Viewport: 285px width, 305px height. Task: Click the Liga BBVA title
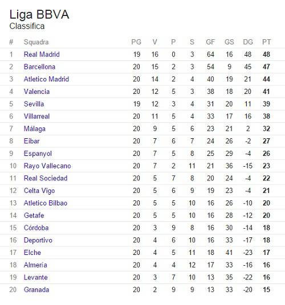coord(39,15)
